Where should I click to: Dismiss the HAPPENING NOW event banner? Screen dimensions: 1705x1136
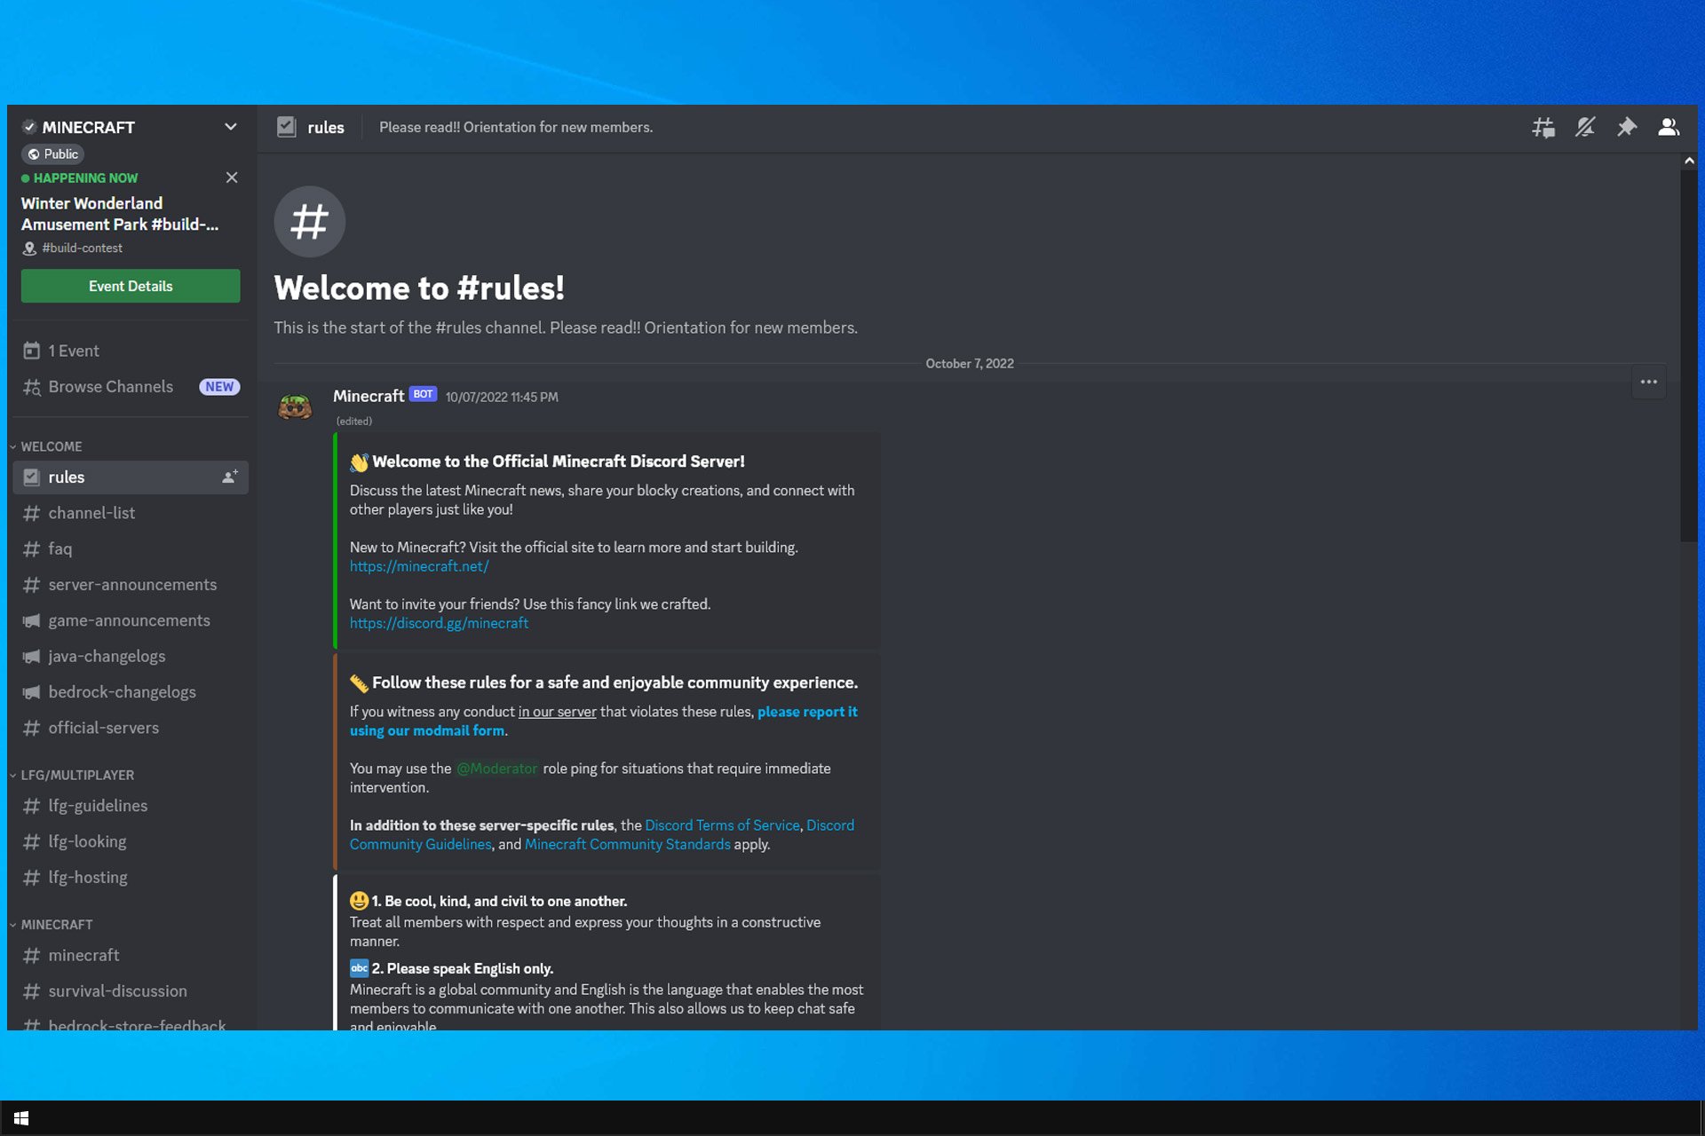(x=232, y=177)
